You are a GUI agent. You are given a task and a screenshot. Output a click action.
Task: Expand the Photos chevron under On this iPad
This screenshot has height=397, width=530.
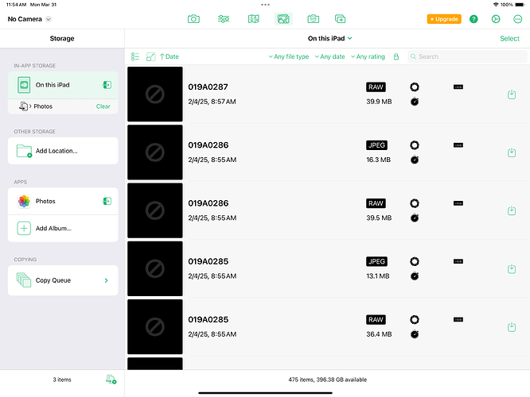click(x=30, y=106)
